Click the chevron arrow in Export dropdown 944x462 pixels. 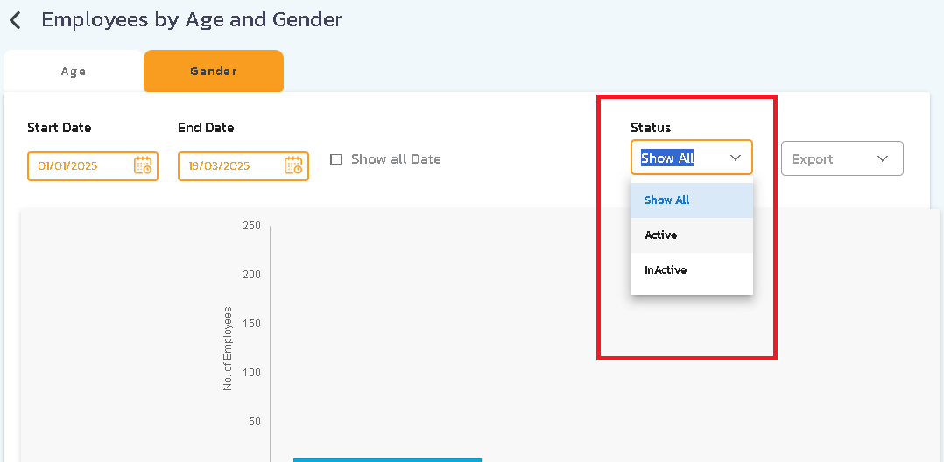click(883, 158)
